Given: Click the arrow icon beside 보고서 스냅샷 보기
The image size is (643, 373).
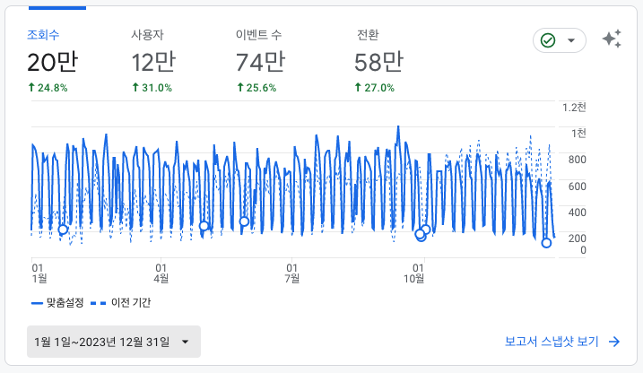Looking at the screenshot, I should pos(614,342).
